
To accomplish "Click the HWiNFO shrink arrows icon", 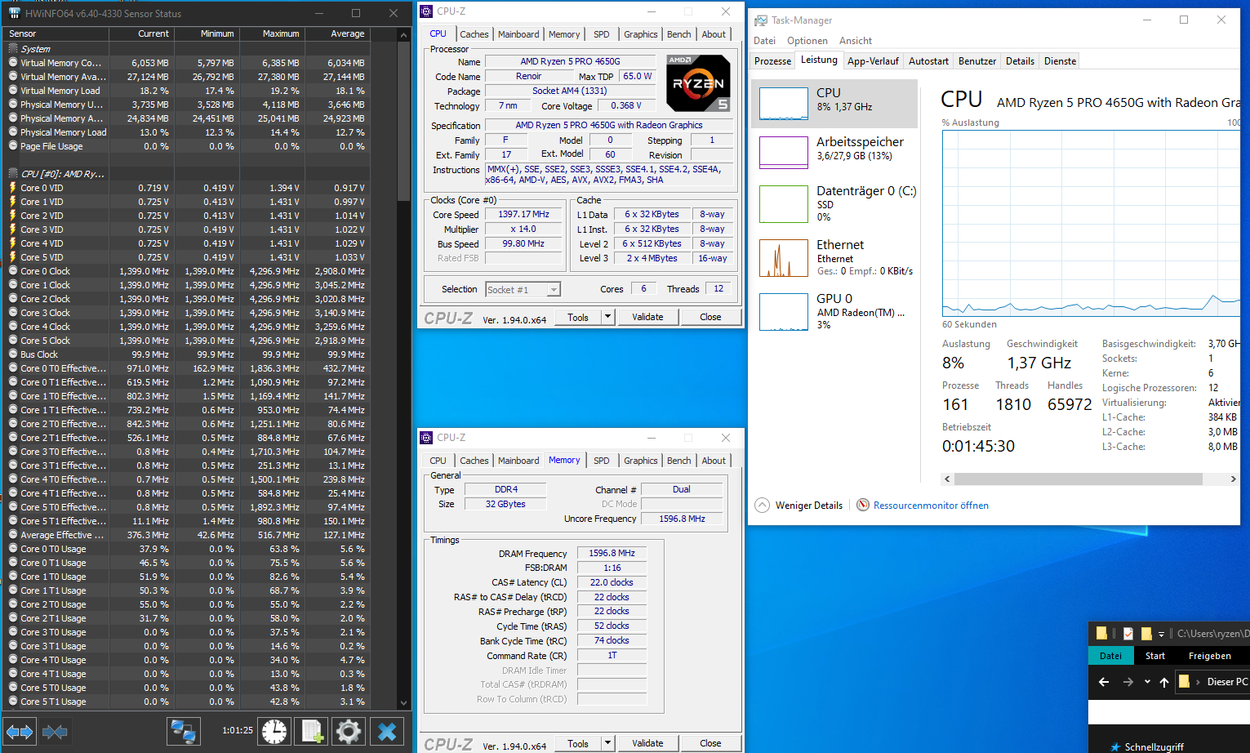I will click(55, 732).
